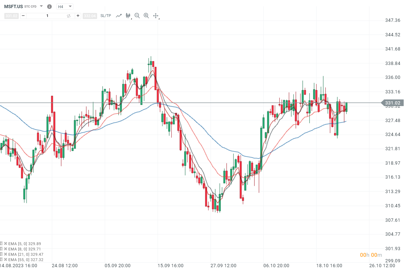Click the 331.02 current price axis label
The height and width of the screenshot is (272, 408).
[x=393, y=103]
